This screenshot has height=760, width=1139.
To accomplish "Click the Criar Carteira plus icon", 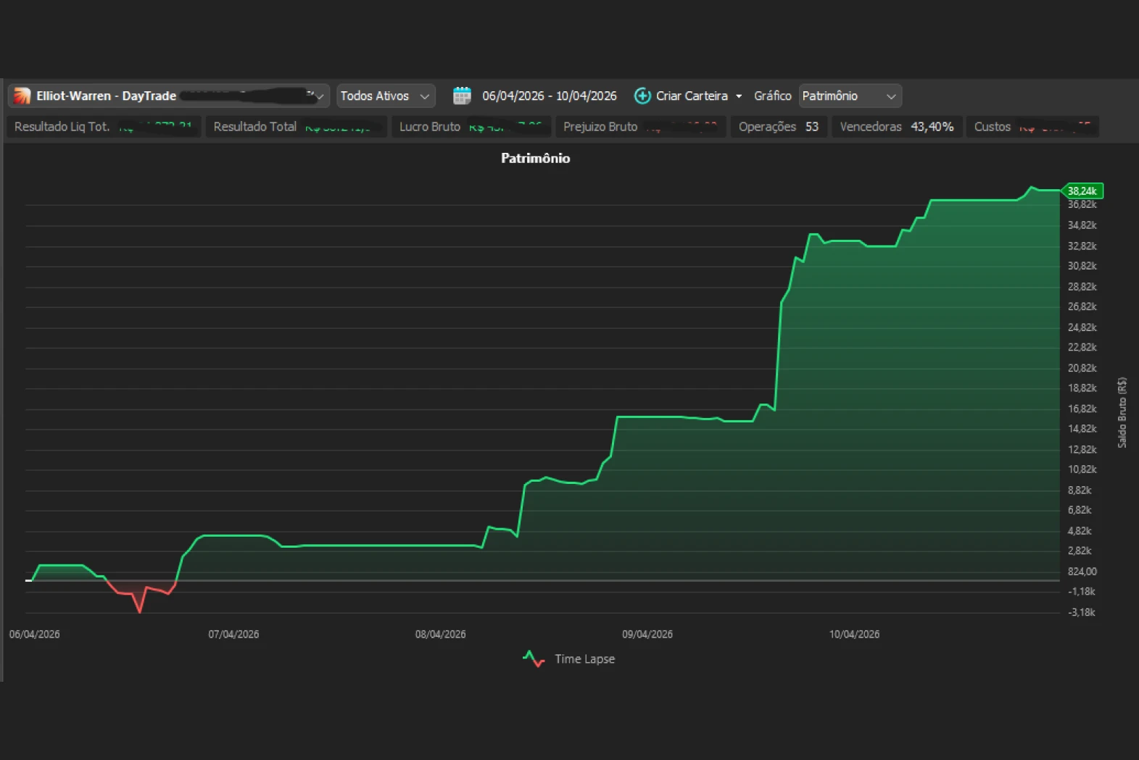I will pyautogui.click(x=642, y=96).
